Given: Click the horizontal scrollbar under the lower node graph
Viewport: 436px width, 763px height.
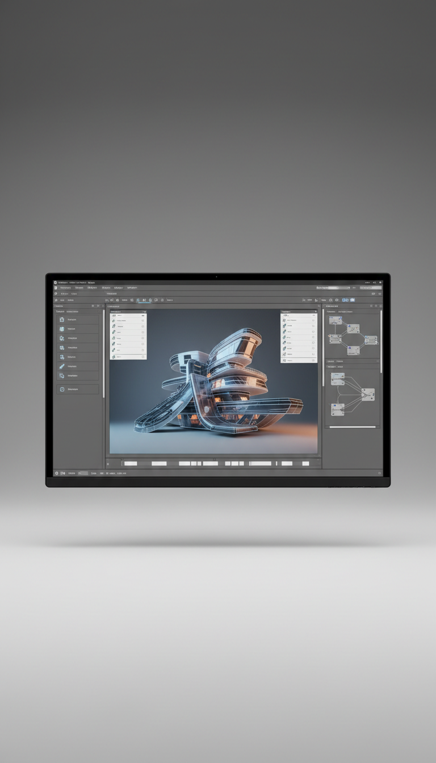Looking at the screenshot, I should click(x=353, y=427).
